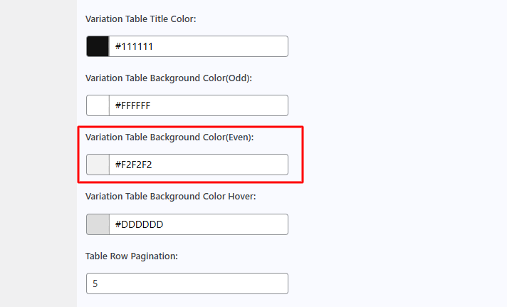The height and width of the screenshot is (307, 507).
Task: Focus the #FFFFFF odd background hex field
Action: click(x=198, y=105)
